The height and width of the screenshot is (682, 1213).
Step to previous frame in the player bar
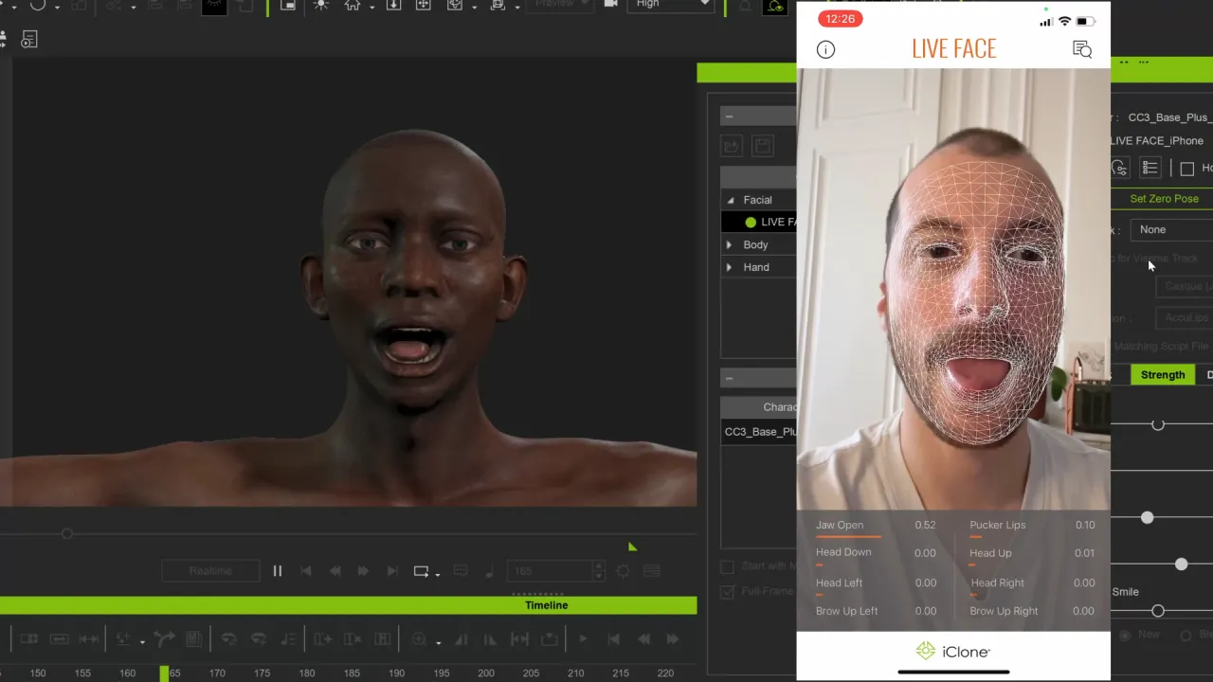pyautogui.click(x=335, y=571)
